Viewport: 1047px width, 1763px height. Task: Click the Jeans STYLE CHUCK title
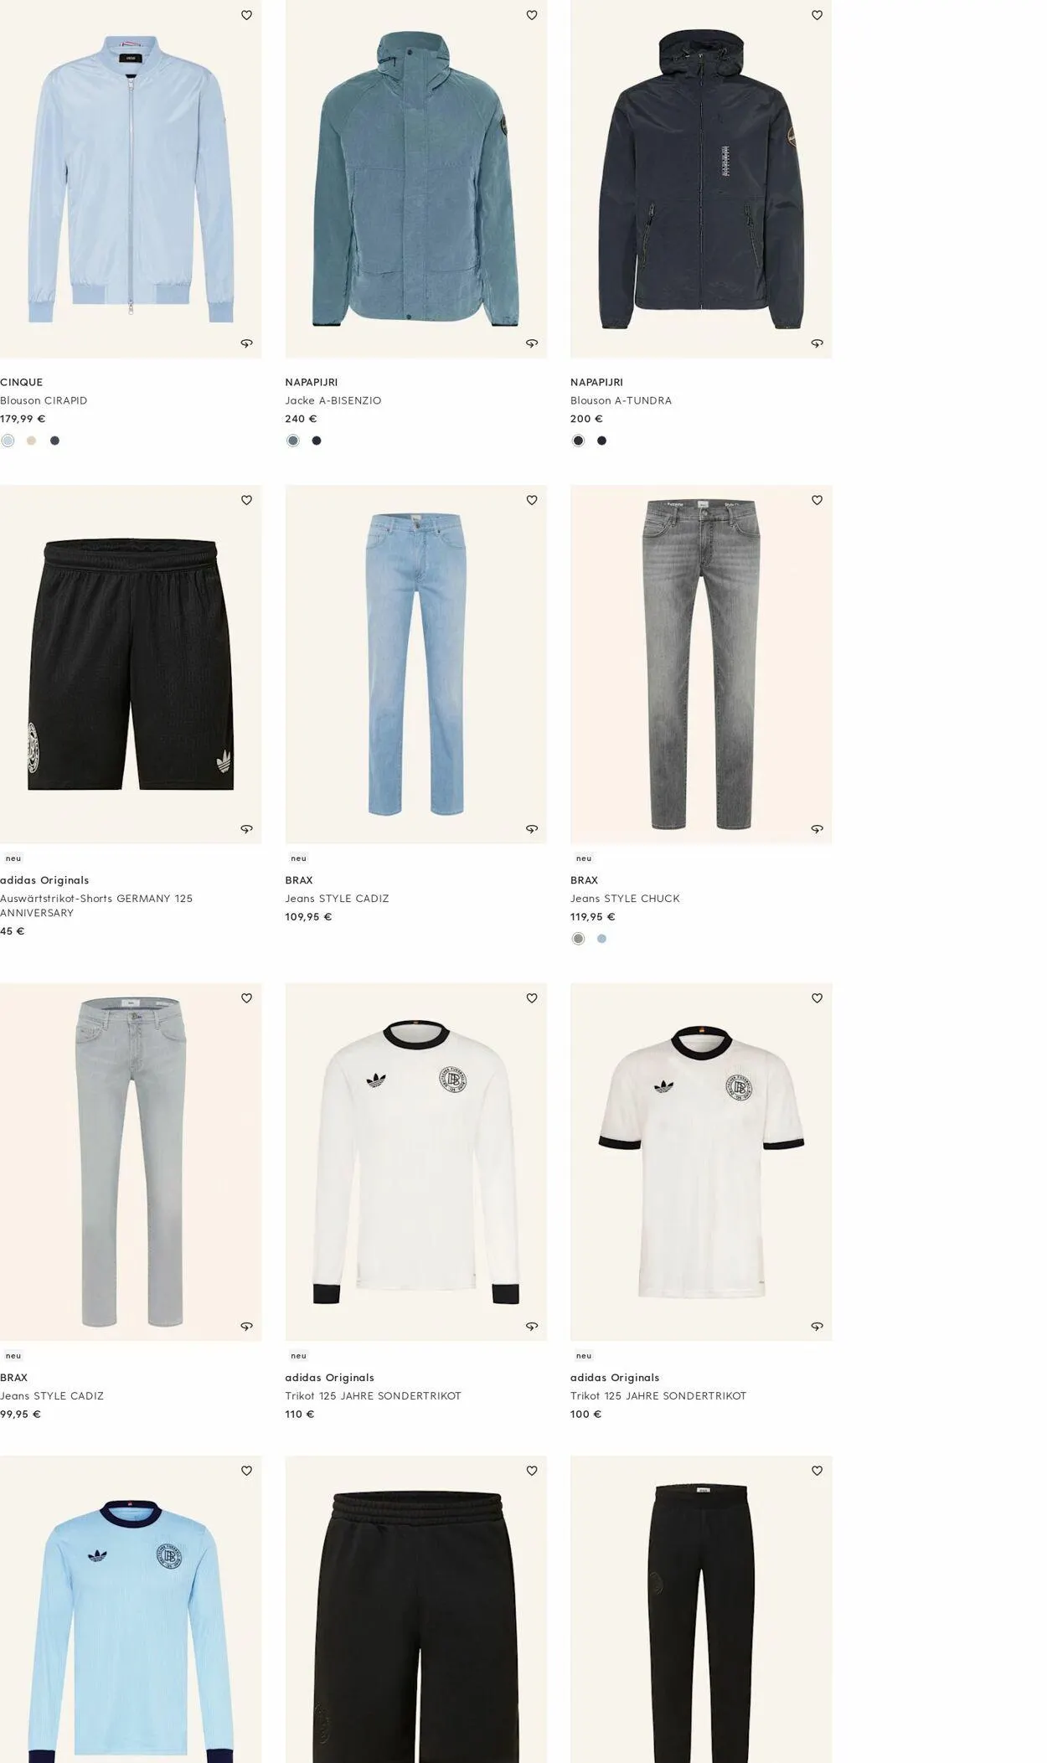tap(625, 898)
